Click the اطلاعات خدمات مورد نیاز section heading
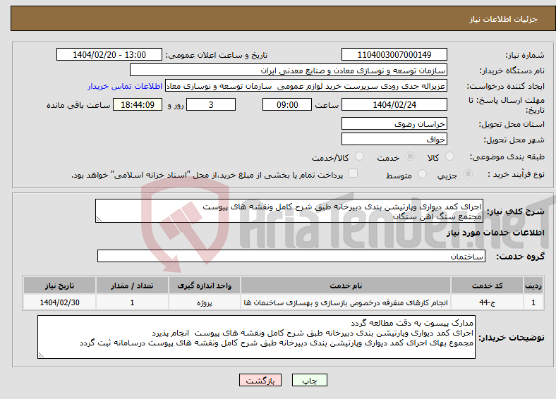This screenshot has height=399, width=556. (495, 233)
